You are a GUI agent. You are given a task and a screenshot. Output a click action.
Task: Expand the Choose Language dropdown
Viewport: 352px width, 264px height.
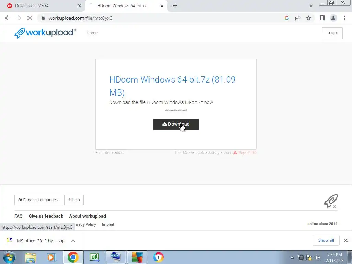pyautogui.click(x=39, y=200)
